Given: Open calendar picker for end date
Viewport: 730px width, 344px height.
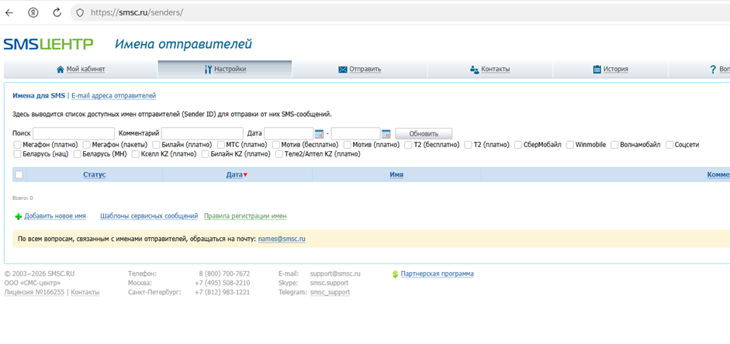Looking at the screenshot, I should tap(386, 134).
